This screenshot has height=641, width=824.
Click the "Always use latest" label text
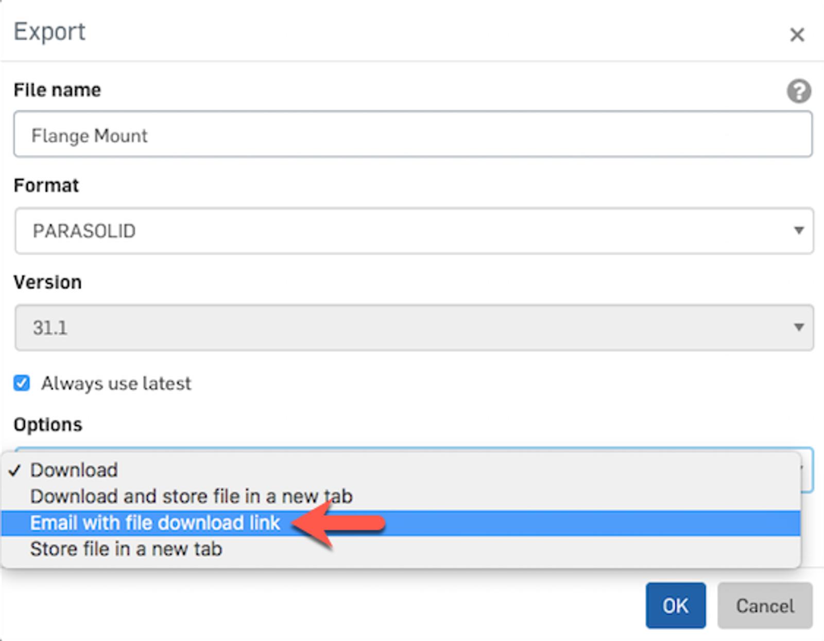[x=116, y=384]
